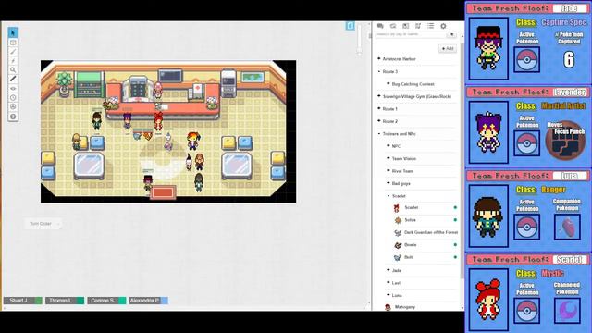The width and height of the screenshot is (592, 333).
Task: Switch to the Collections list tab
Action: [x=430, y=26]
